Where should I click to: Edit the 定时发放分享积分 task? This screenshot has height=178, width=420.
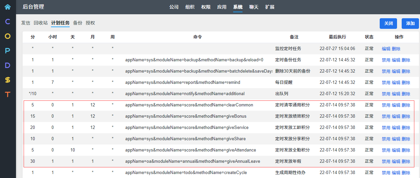tap(396, 139)
